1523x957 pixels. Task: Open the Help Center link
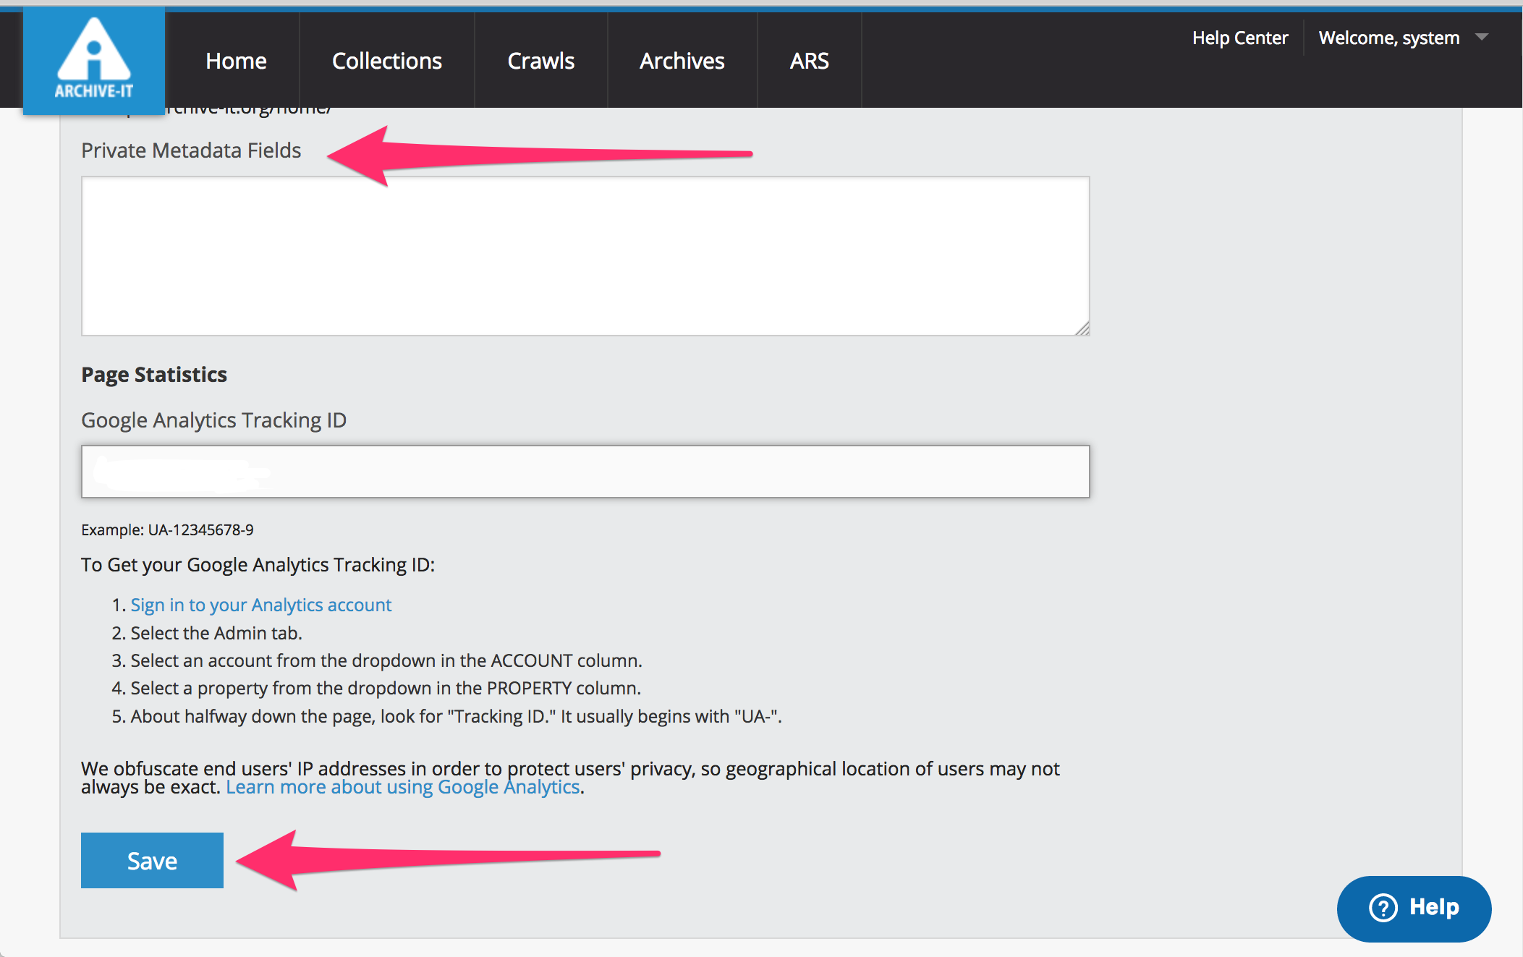(x=1239, y=38)
